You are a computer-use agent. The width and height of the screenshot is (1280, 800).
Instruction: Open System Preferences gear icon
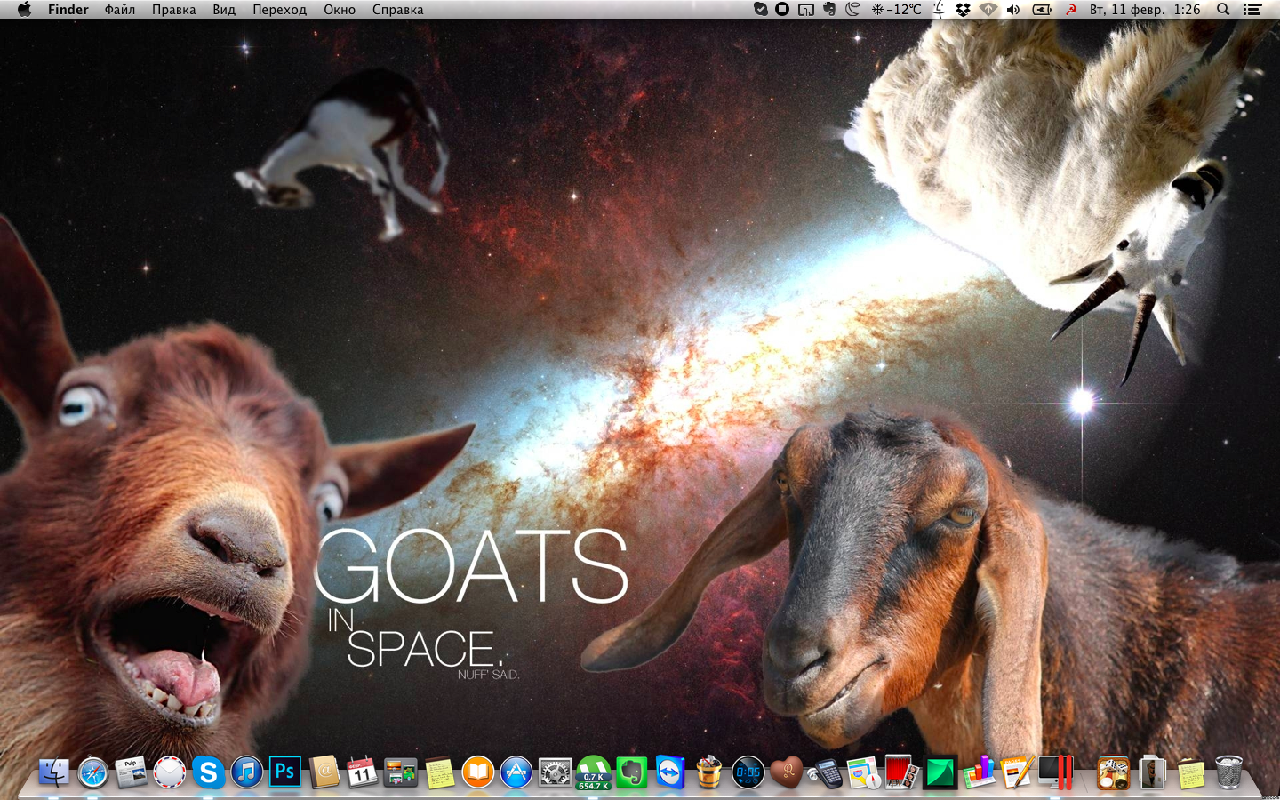point(555,772)
